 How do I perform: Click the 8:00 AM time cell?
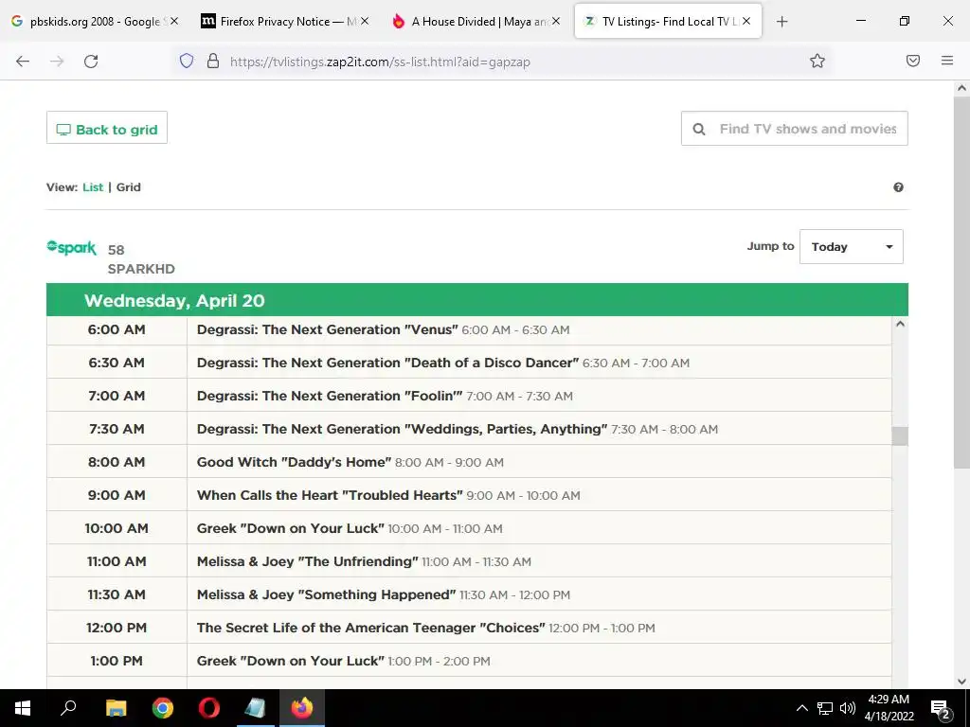point(117,462)
